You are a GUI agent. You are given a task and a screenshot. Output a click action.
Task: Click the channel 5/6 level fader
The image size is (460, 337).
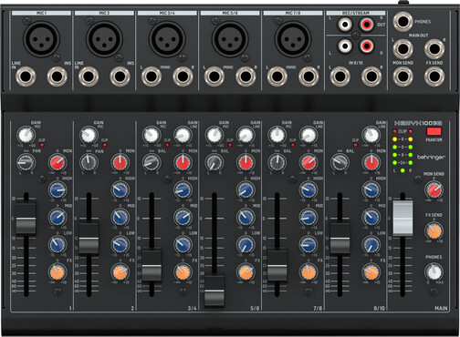pyautogui.click(x=214, y=291)
